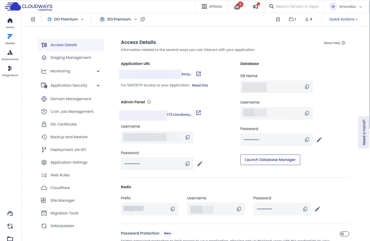Viewport: 370px width, 241px height.
Task: Switch to Staging Management
Action: pos(70,57)
